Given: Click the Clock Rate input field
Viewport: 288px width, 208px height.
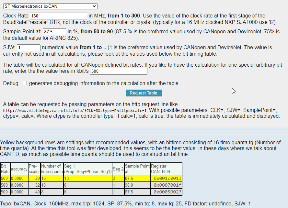Looking at the screenshot, I should (58, 16).
